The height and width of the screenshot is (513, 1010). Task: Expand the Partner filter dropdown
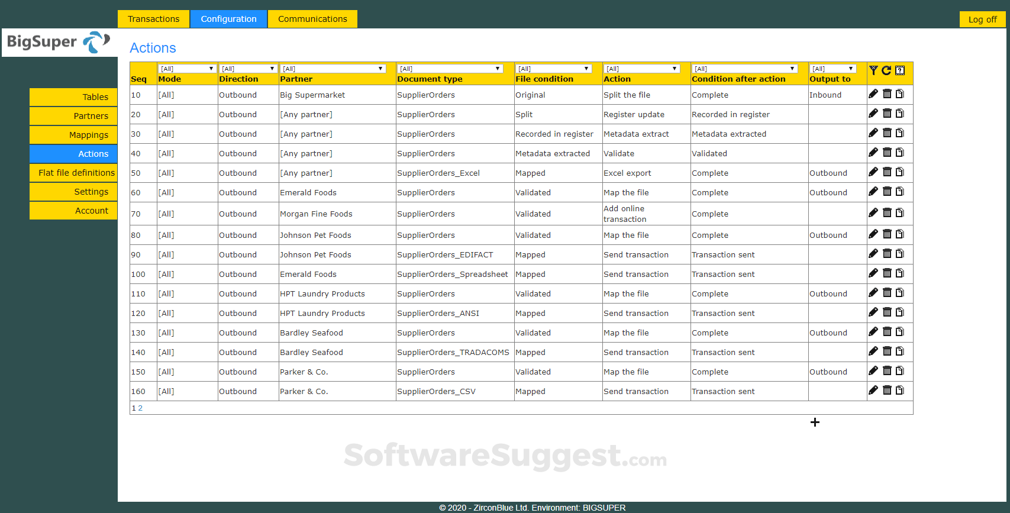(333, 69)
